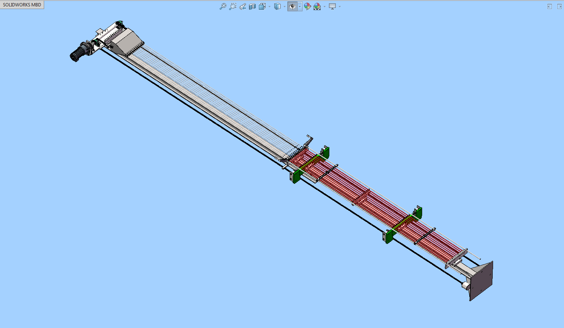Expand the View Orientation dropdown arrow
Viewport: 564px width, 328px height.
(269, 6)
